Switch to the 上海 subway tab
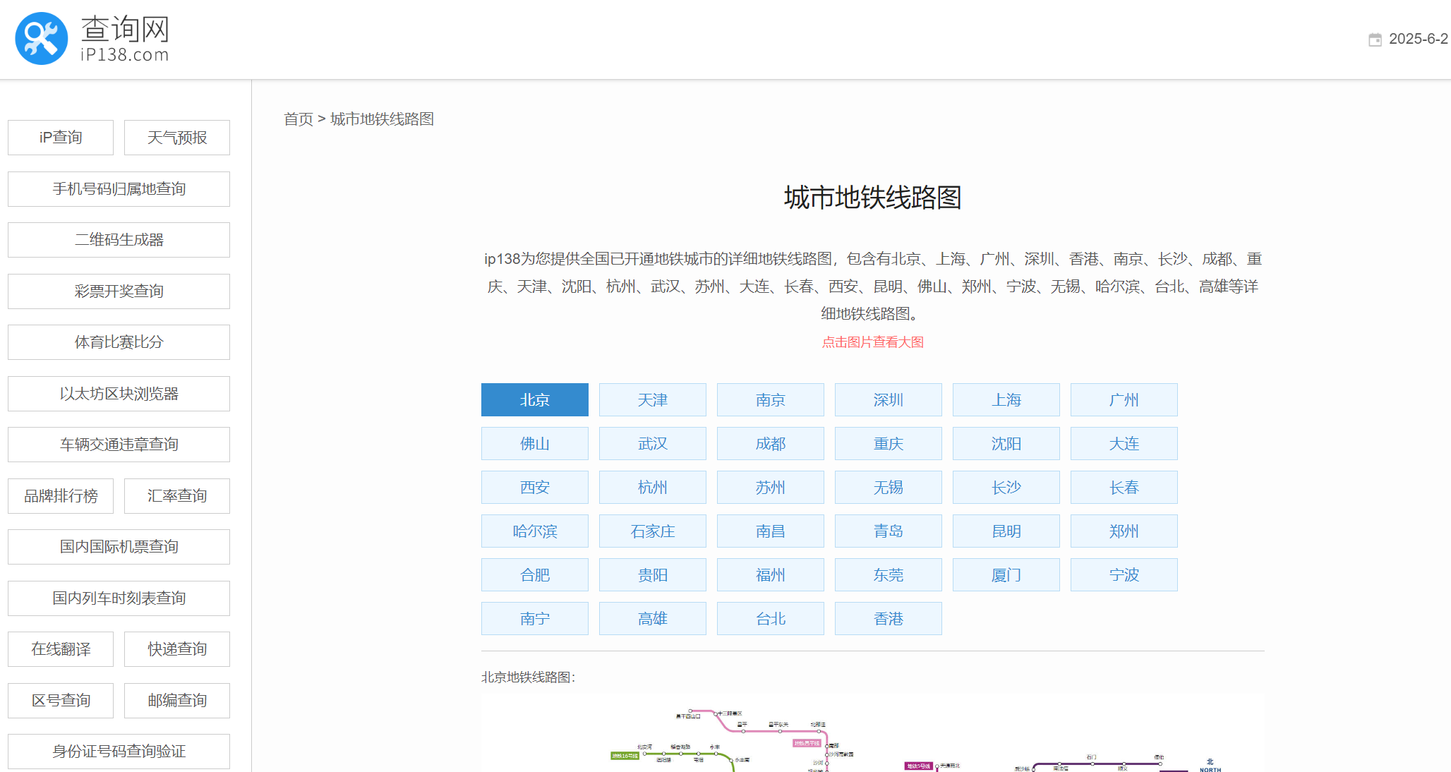Image resolution: width=1451 pixels, height=772 pixels. (x=1006, y=400)
